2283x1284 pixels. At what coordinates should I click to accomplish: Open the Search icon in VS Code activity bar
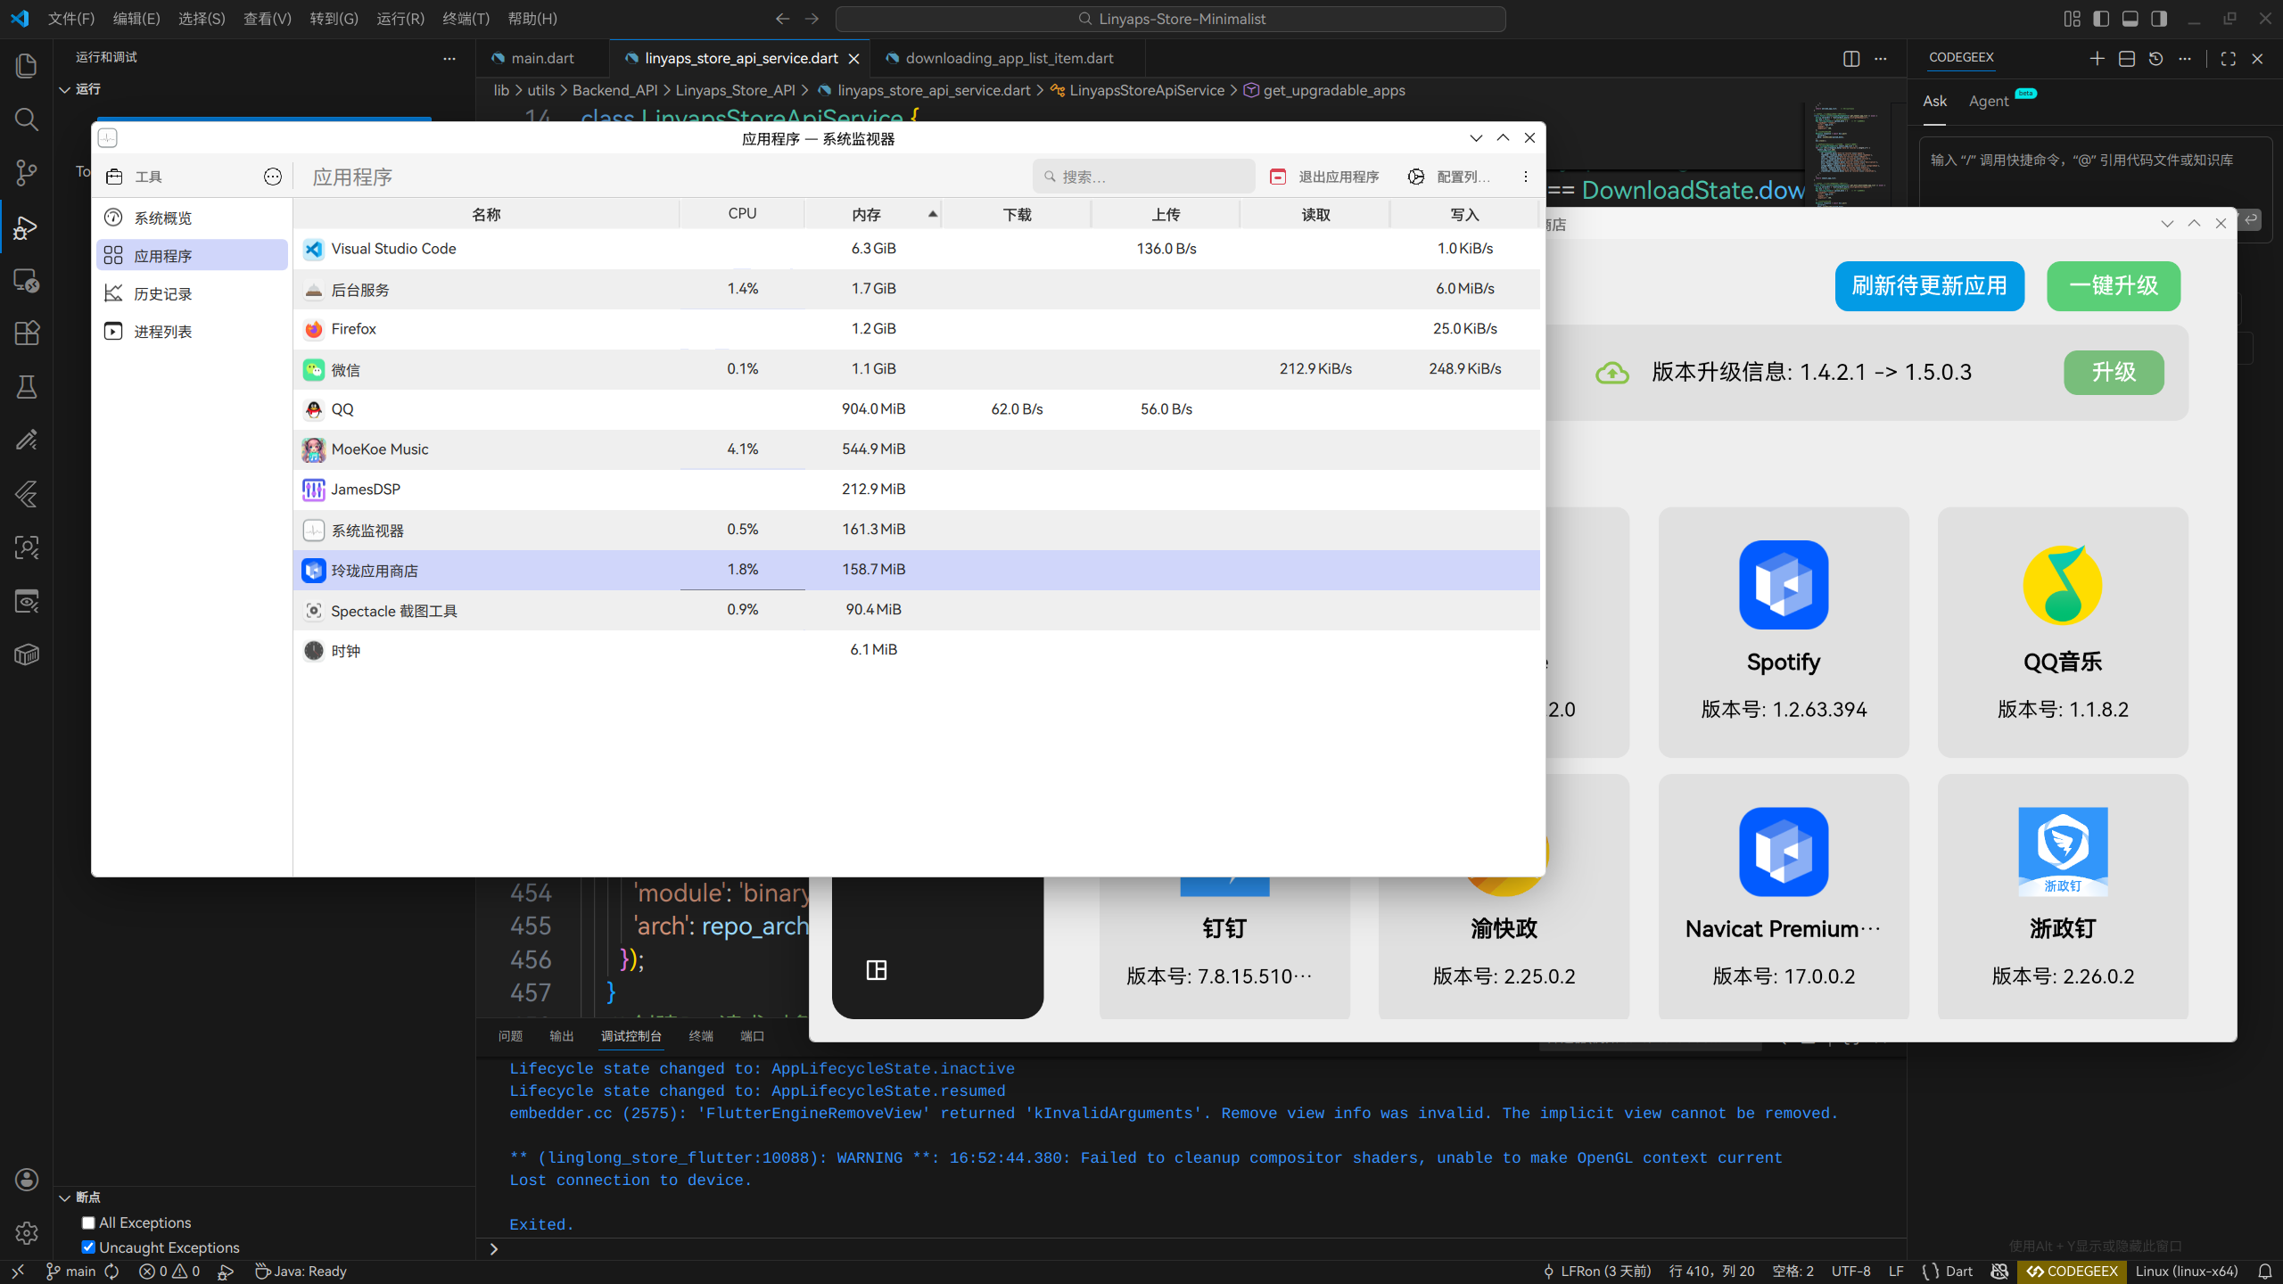point(27,119)
